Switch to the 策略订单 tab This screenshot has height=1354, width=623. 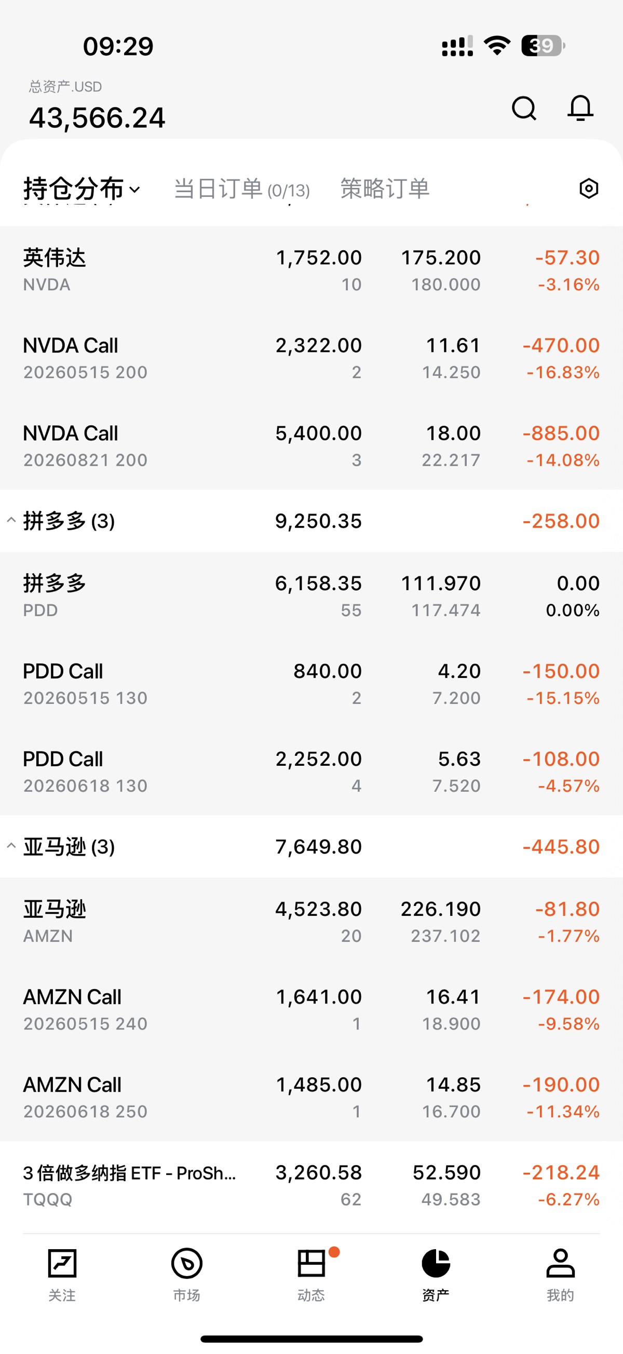(x=385, y=188)
